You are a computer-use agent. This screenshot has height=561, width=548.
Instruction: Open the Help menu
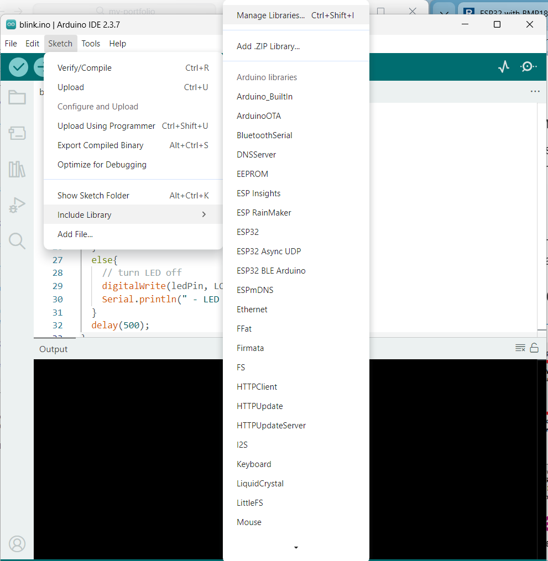(x=117, y=44)
